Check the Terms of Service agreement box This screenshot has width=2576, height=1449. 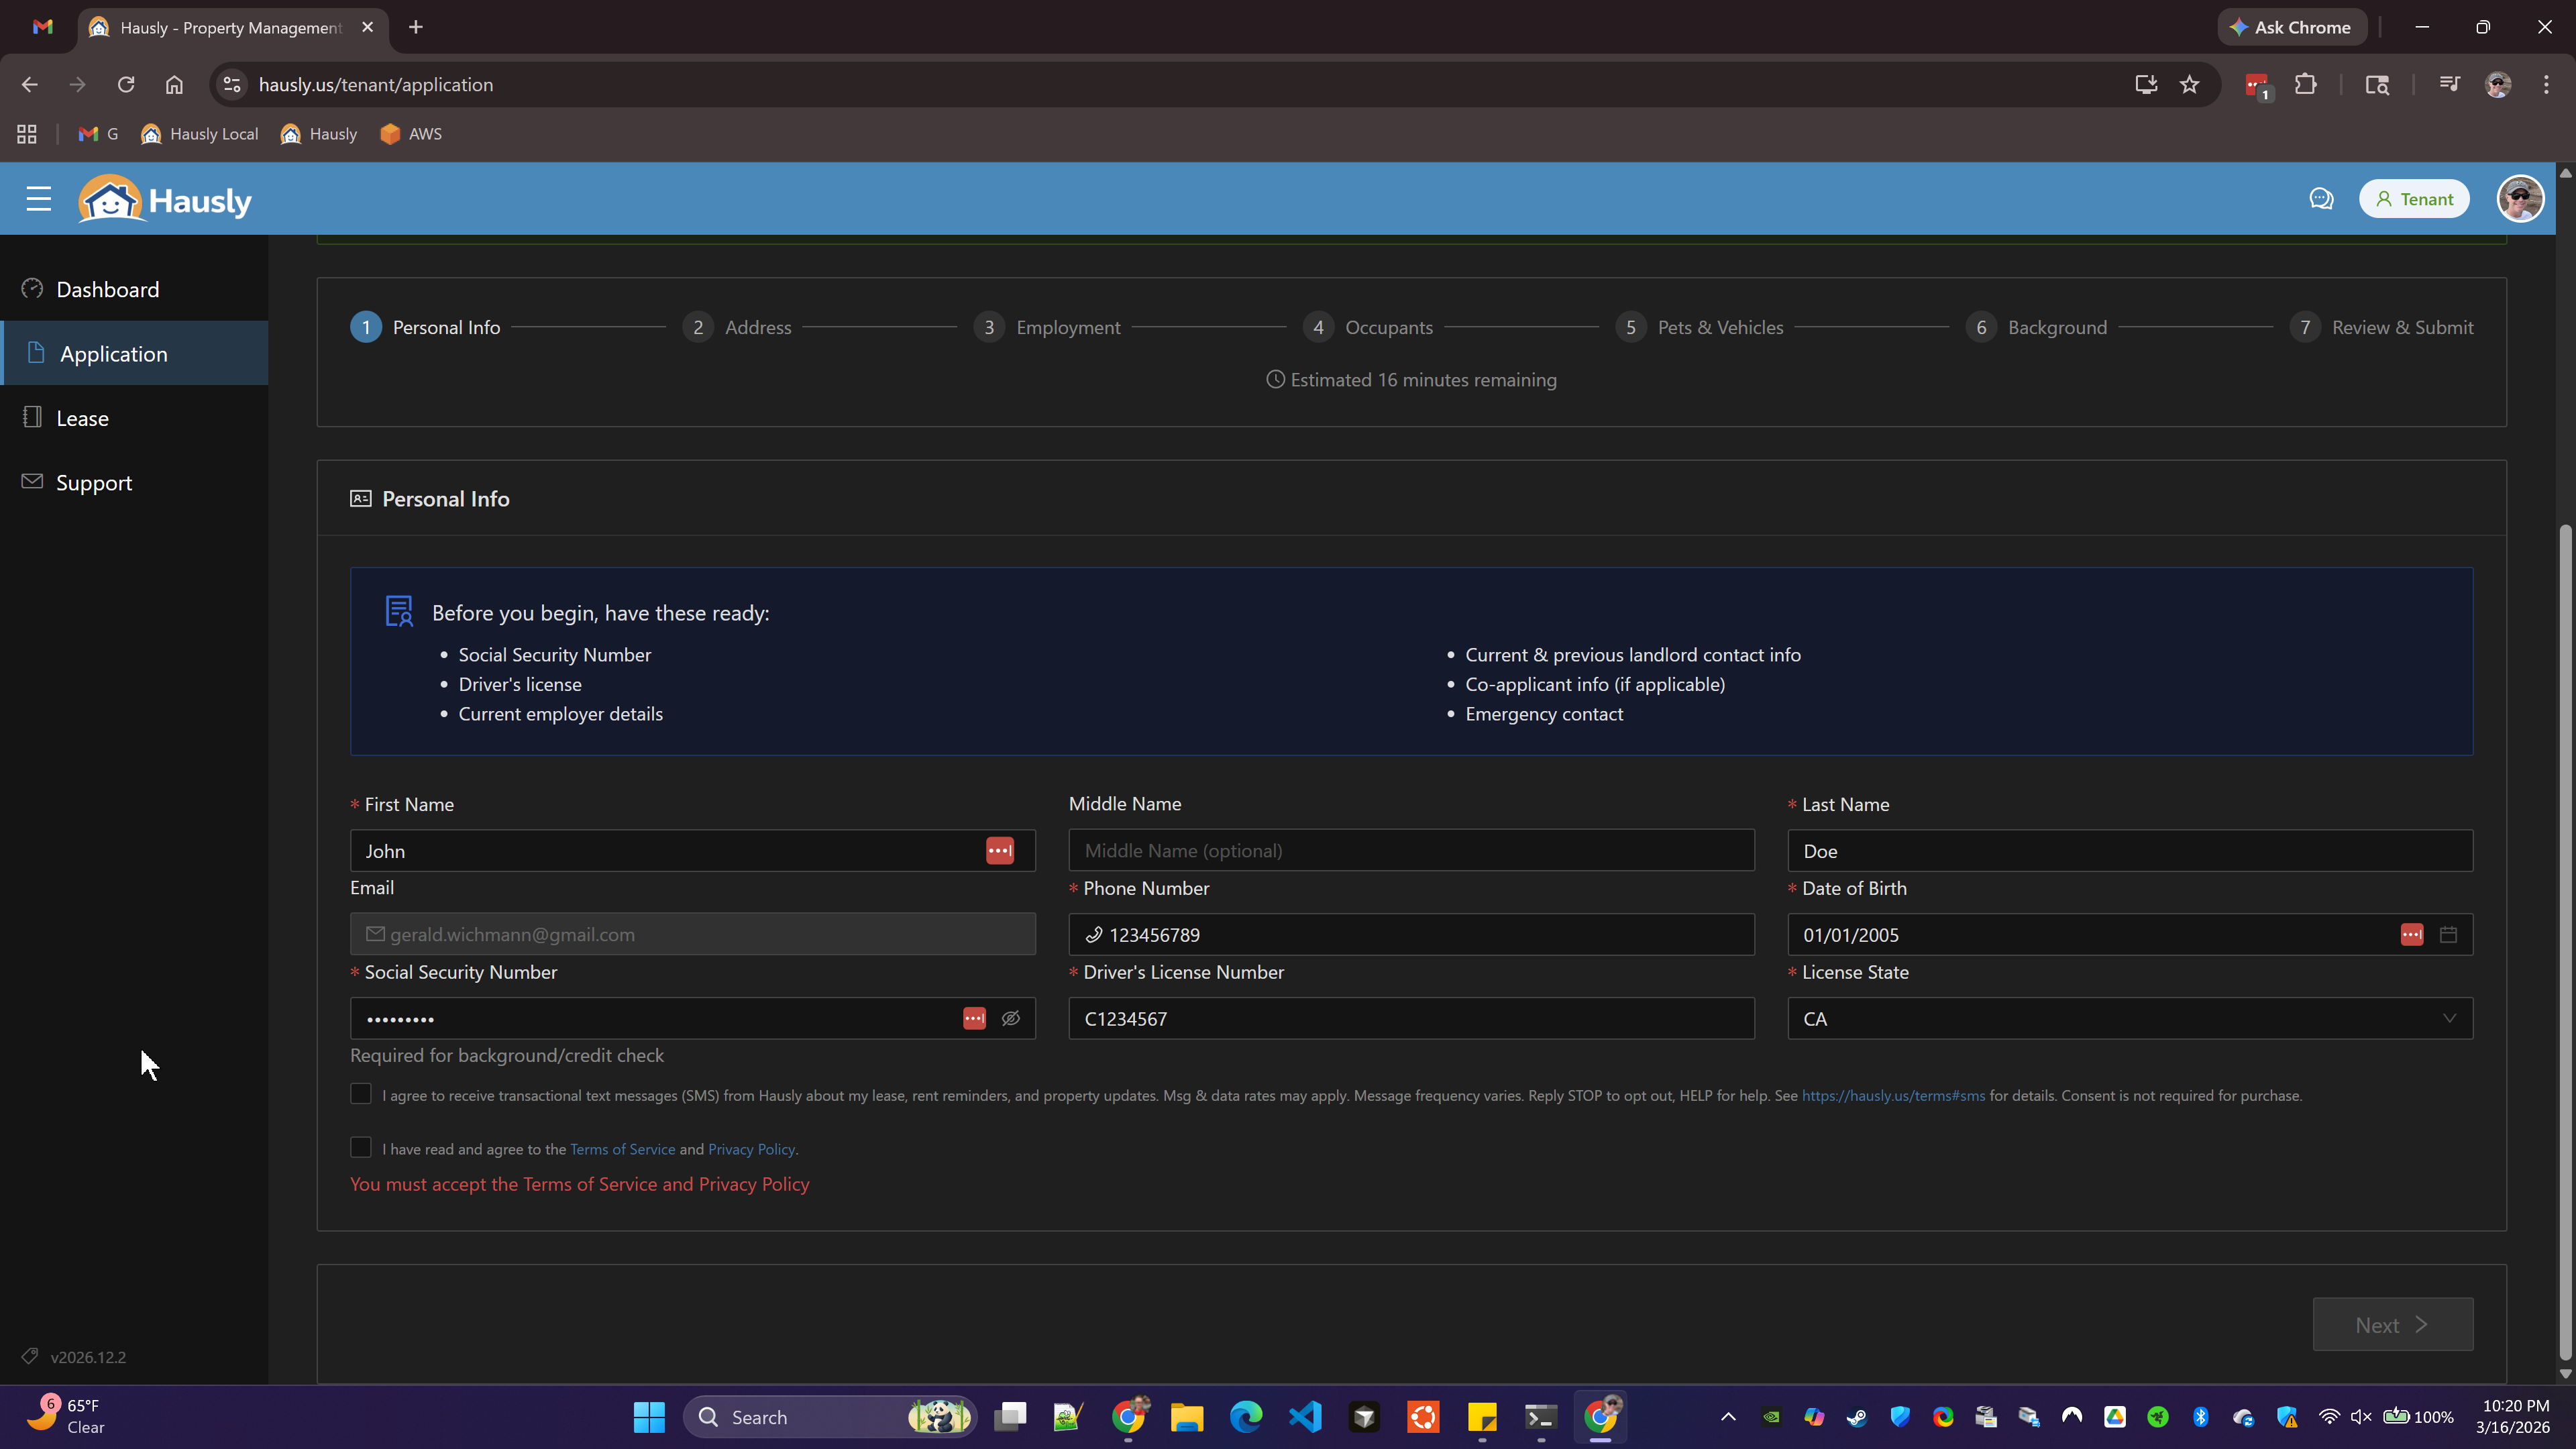click(x=360, y=1147)
